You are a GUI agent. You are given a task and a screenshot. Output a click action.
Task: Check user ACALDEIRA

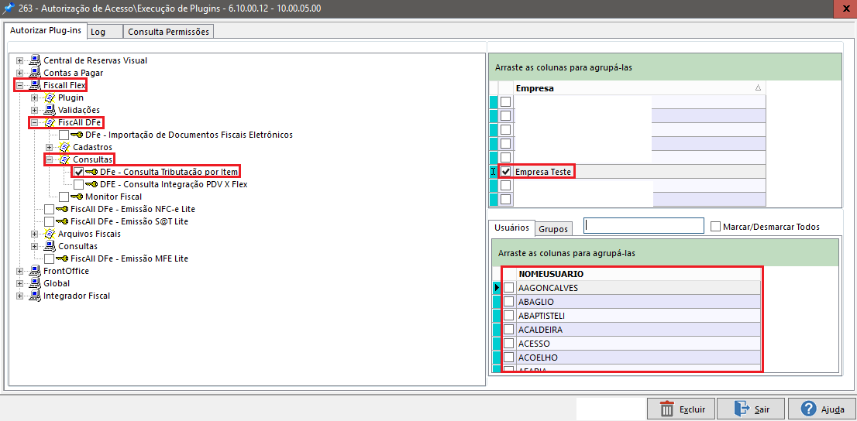tap(509, 329)
